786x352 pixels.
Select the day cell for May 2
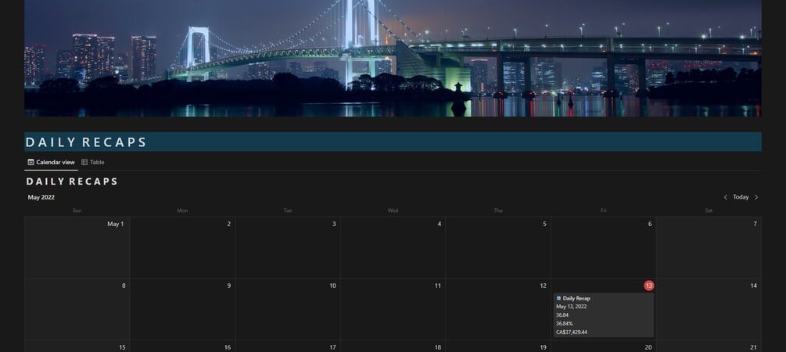[182, 248]
